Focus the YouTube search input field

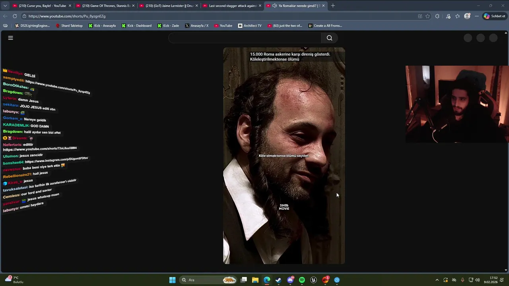[245, 38]
